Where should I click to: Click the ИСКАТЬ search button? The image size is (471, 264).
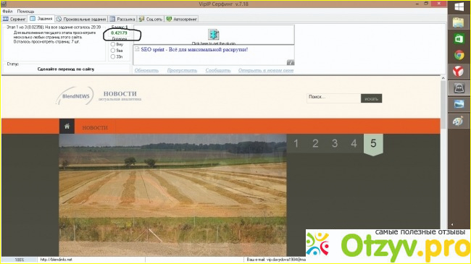pos(371,98)
